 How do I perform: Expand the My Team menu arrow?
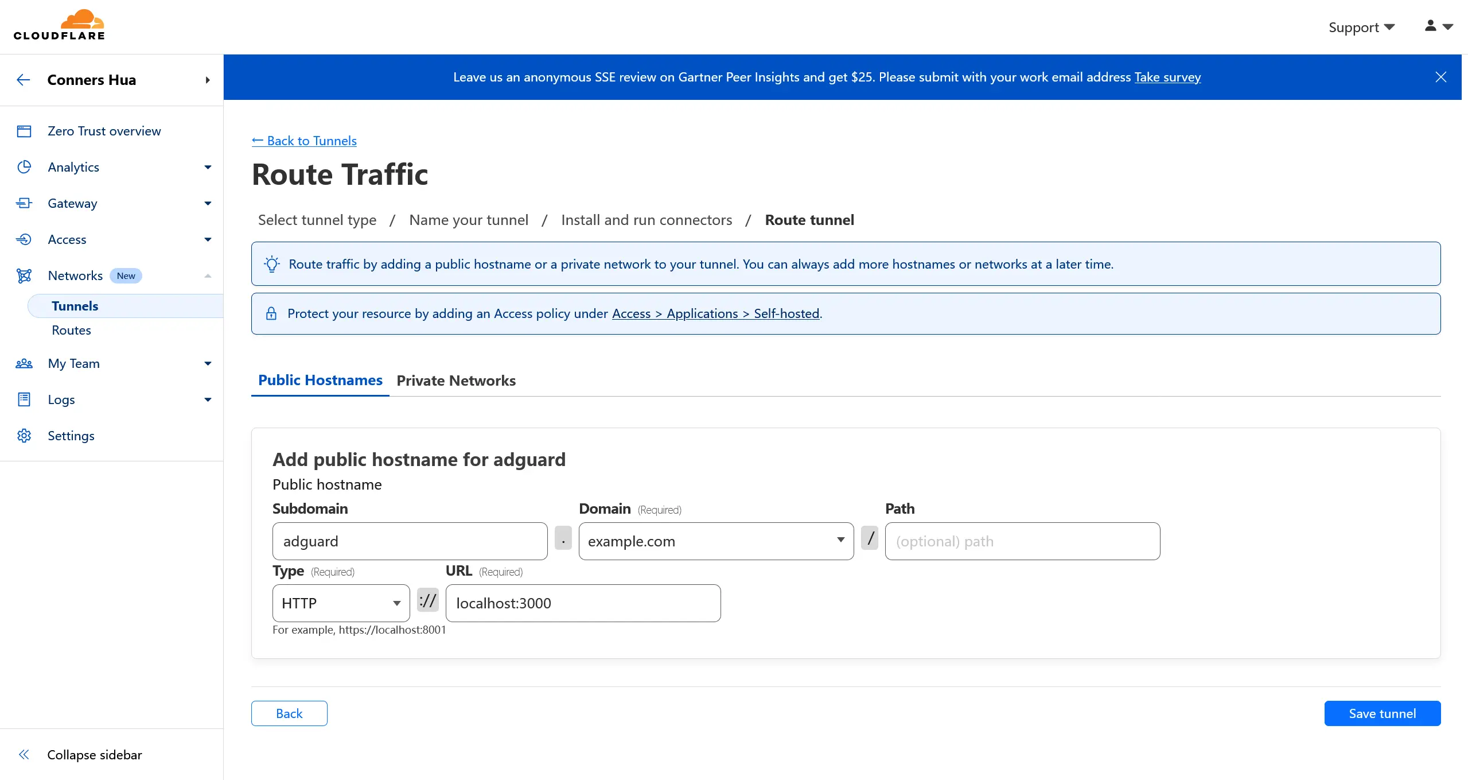pos(208,363)
